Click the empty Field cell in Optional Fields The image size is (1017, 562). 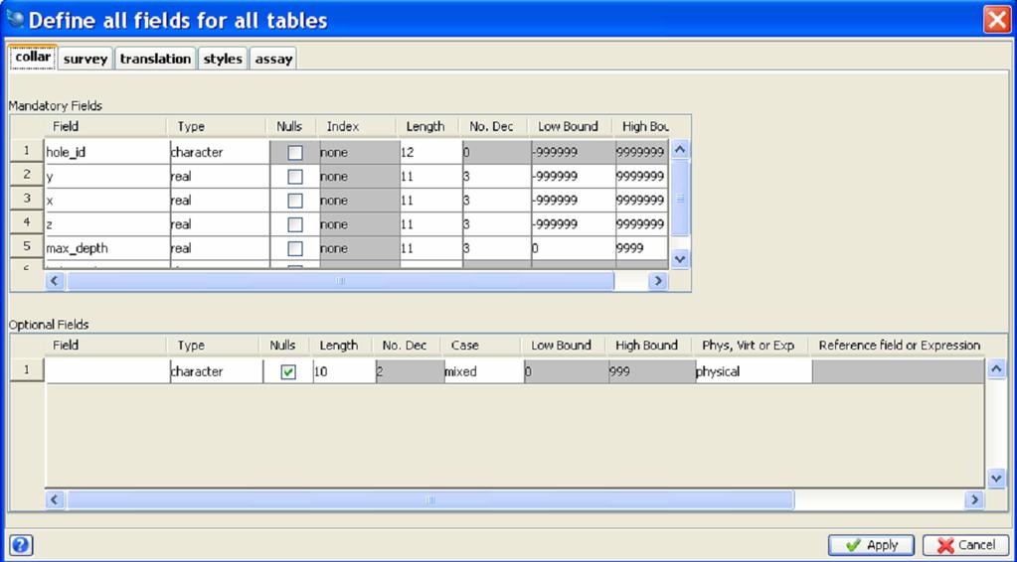(107, 371)
